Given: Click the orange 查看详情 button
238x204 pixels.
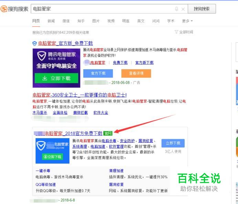Looking at the screenshot, I should point(136,73).
